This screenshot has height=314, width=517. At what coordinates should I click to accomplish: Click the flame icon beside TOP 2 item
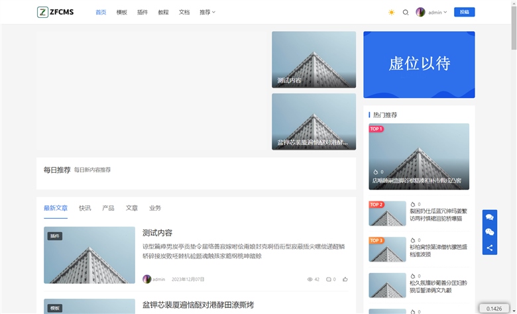click(x=412, y=204)
